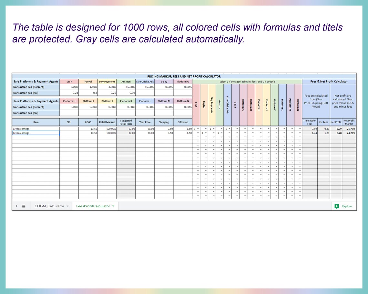Select the FeesProfitCalculator tab
This screenshot has width=368, height=294.
click(x=93, y=206)
